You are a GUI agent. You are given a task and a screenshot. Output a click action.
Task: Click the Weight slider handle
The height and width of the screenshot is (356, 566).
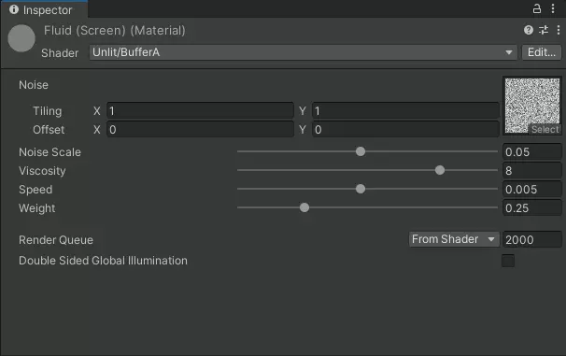[x=304, y=207]
